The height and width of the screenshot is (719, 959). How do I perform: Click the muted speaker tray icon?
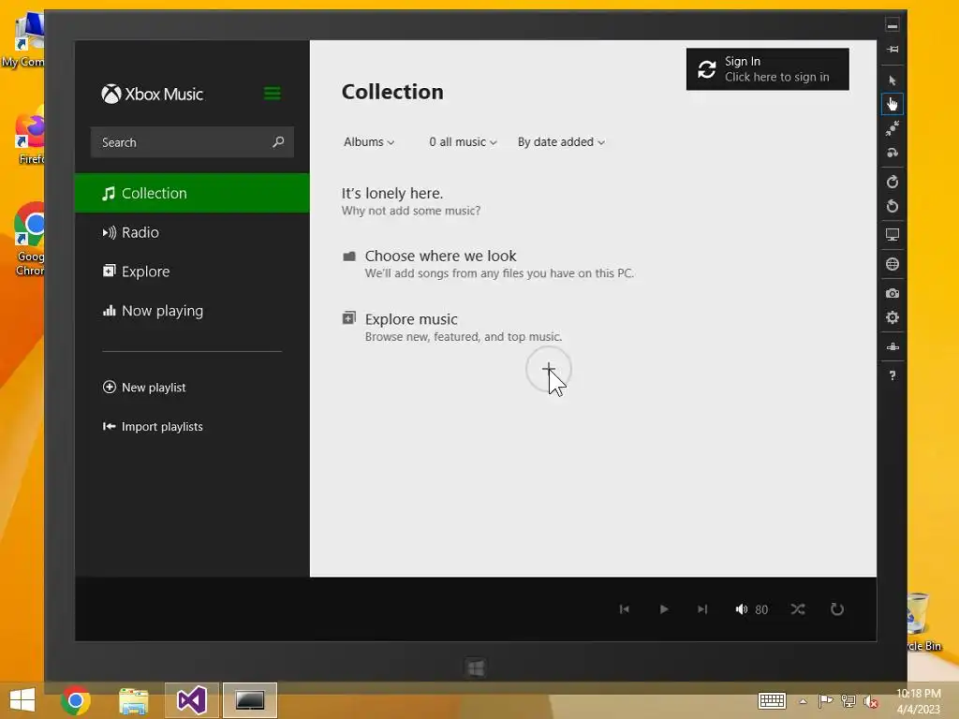tap(871, 700)
